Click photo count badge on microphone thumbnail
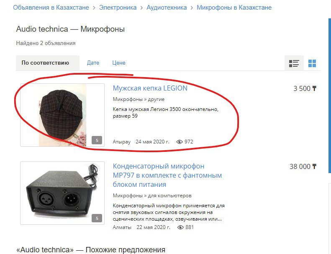The width and height of the screenshot is (331, 254). 97,218
